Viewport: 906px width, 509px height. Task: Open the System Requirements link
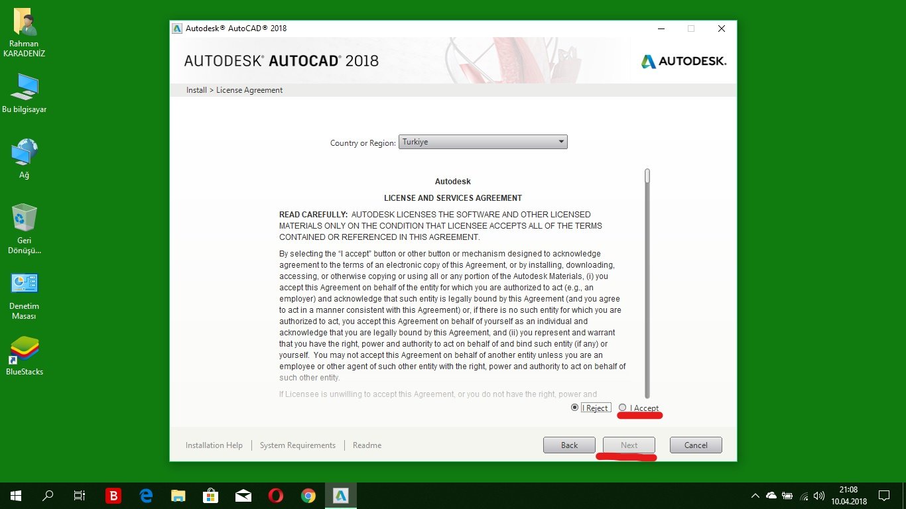tap(298, 445)
